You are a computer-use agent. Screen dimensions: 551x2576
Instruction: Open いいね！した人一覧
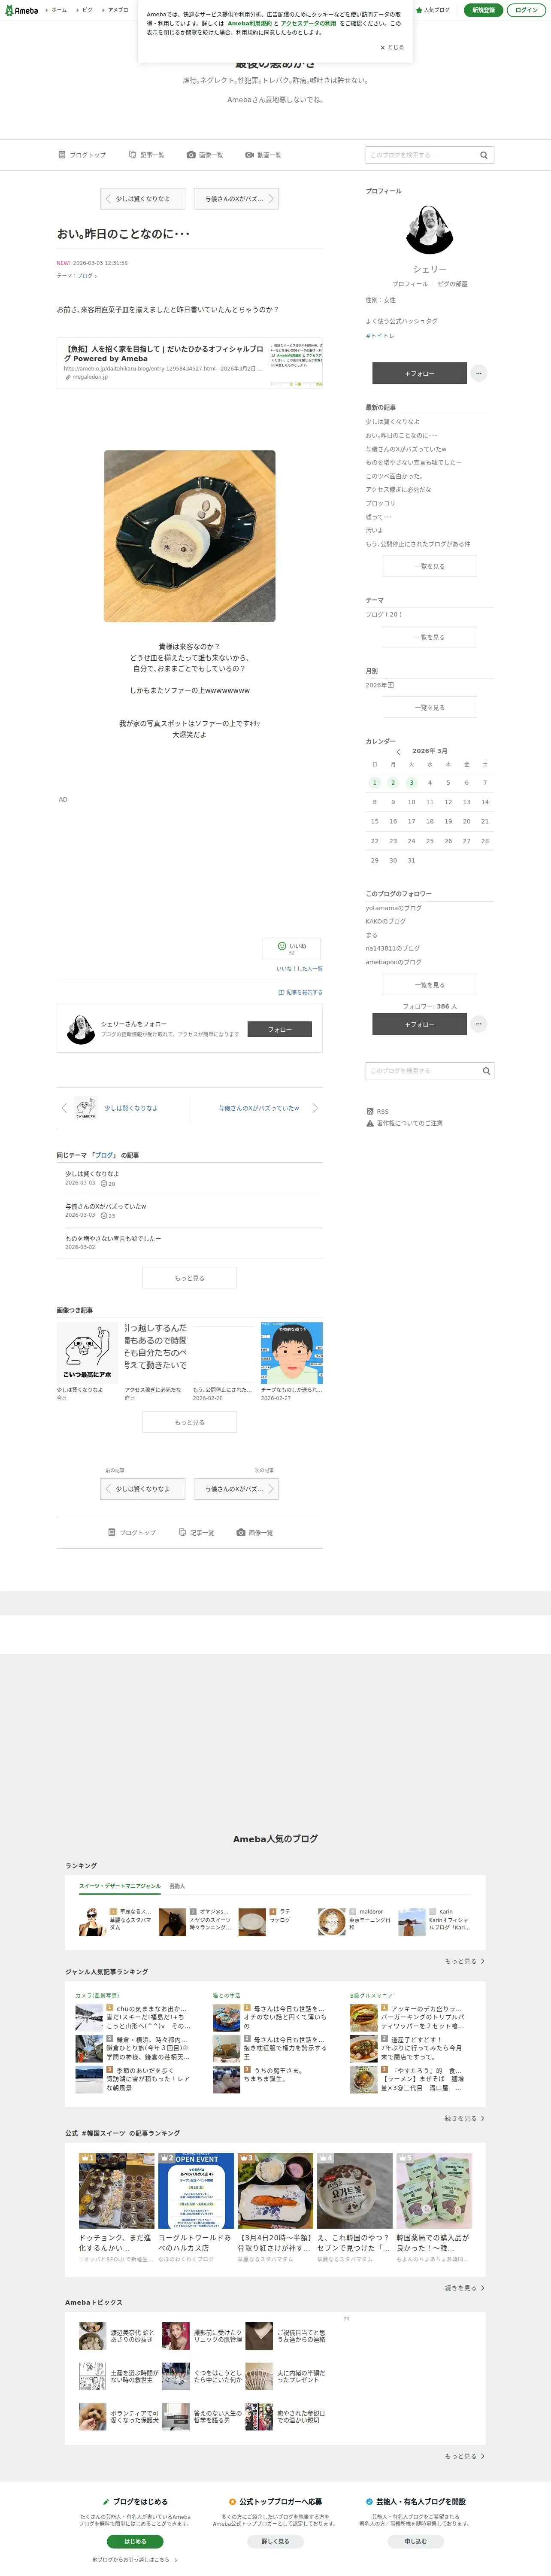click(300, 968)
